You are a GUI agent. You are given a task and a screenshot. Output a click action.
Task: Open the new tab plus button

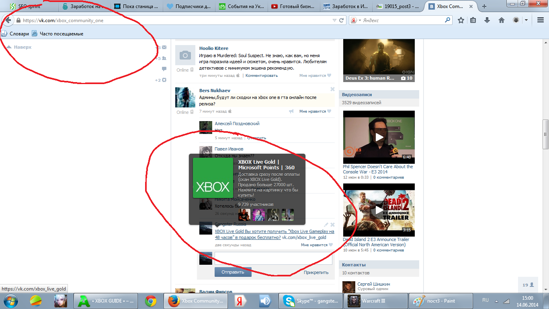coord(484,6)
